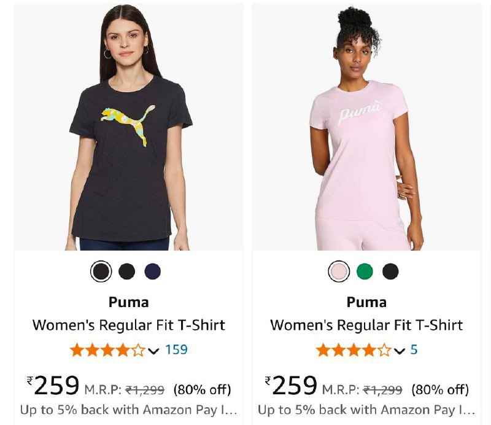Image resolution: width=491 pixels, height=425 pixels.
Task: Pick the black swatch, right product
Action: (390, 271)
